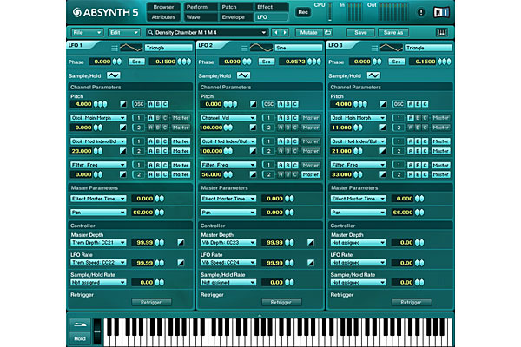
Task: Click the invert icon beside Vib Speed CC24
Action: click(311, 263)
